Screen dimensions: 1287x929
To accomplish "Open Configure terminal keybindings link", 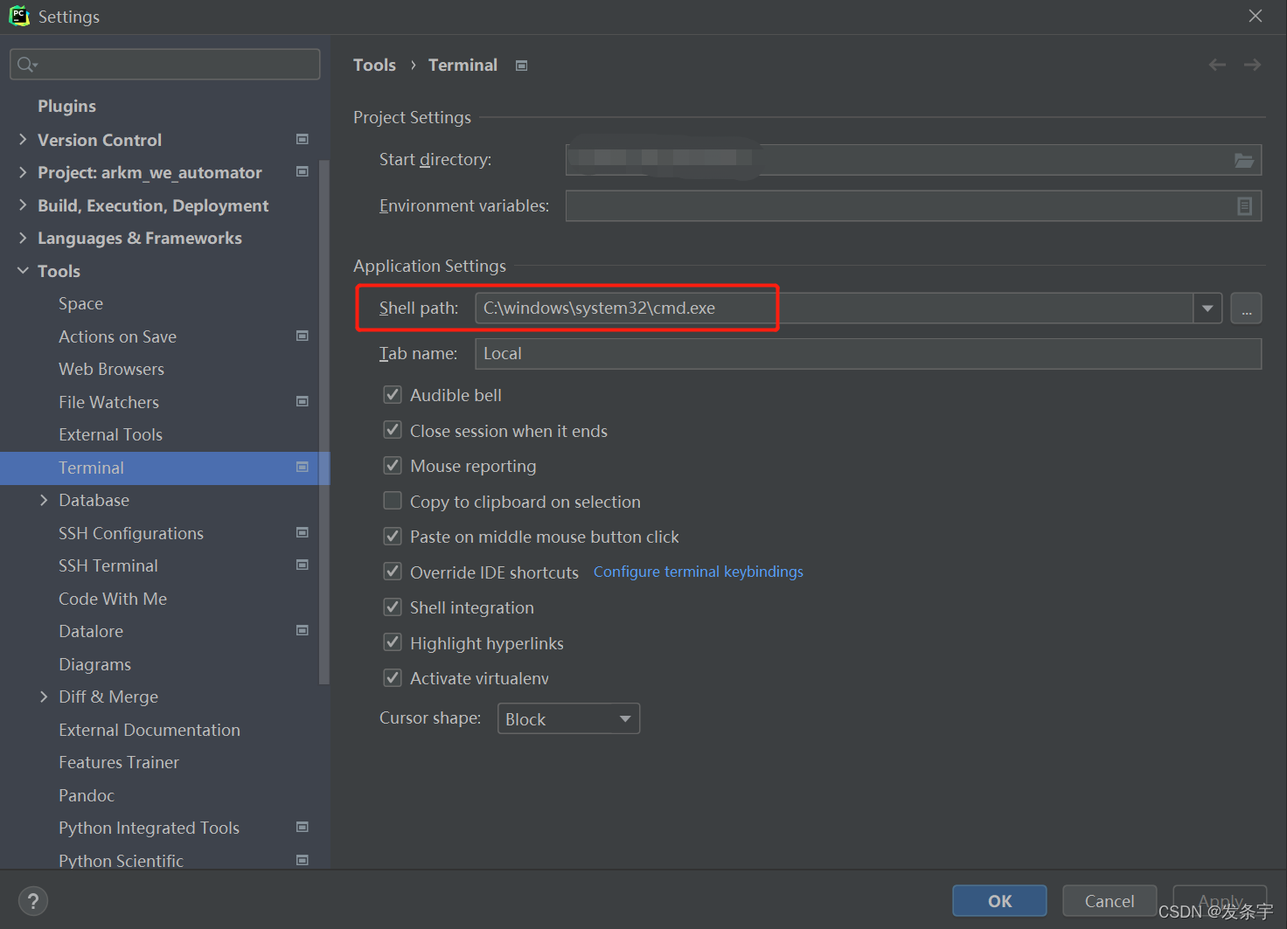I will (x=698, y=572).
